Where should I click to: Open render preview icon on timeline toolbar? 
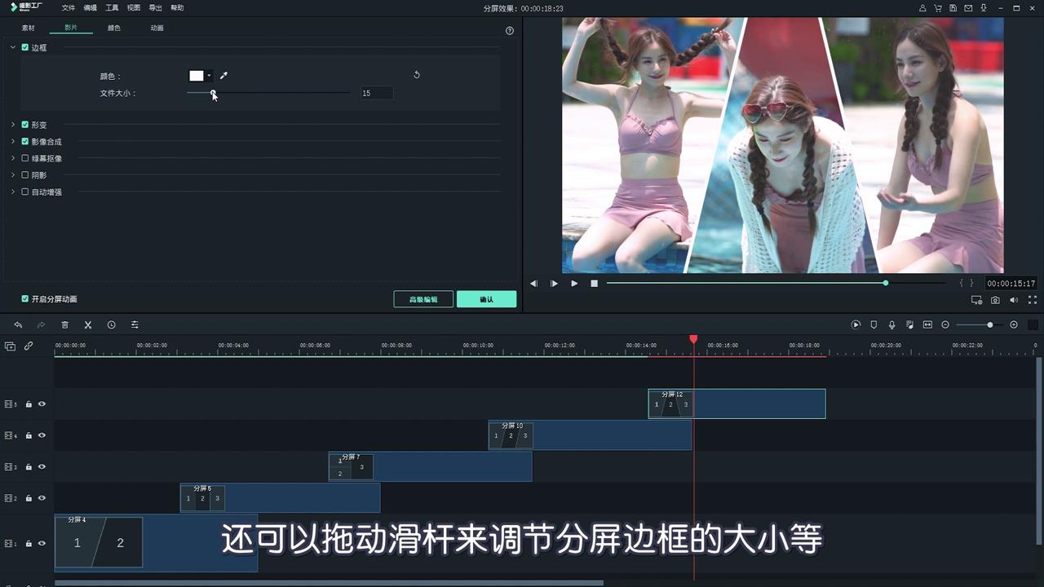856,324
